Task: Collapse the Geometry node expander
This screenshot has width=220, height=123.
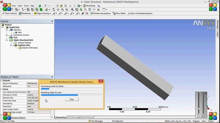Action: point(7,30)
